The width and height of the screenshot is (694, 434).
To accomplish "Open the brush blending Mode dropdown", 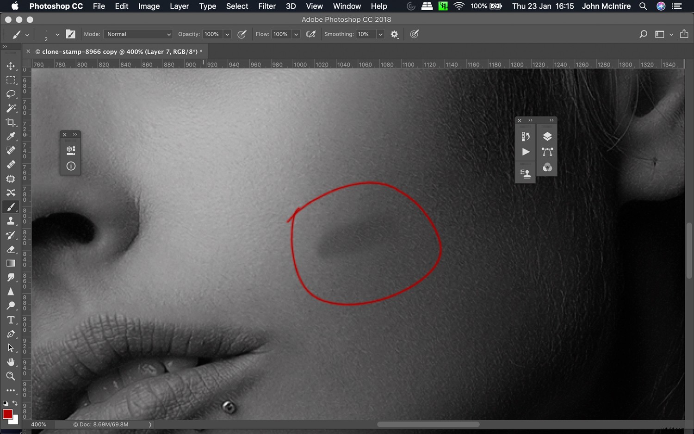I will click(x=138, y=34).
